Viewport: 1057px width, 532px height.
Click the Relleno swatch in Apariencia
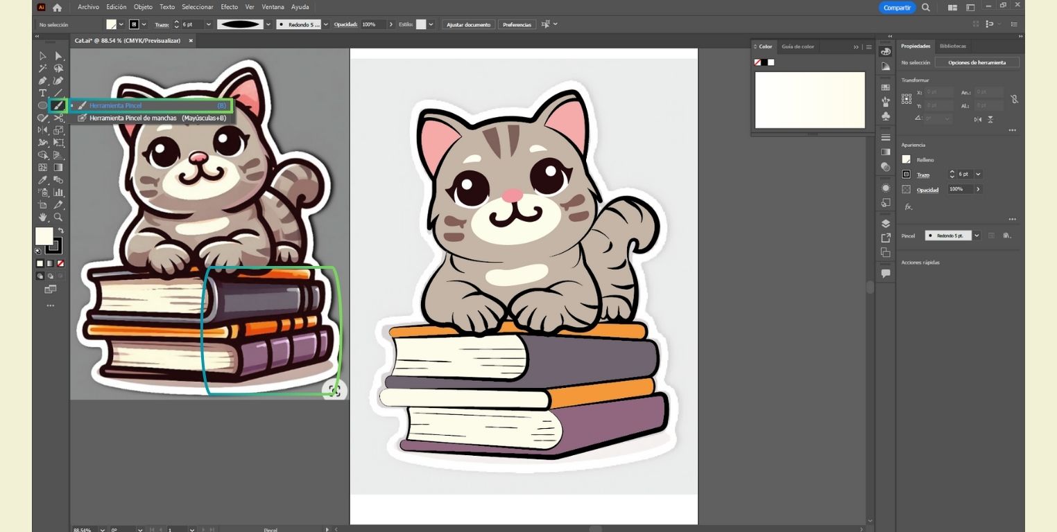[x=906, y=159]
